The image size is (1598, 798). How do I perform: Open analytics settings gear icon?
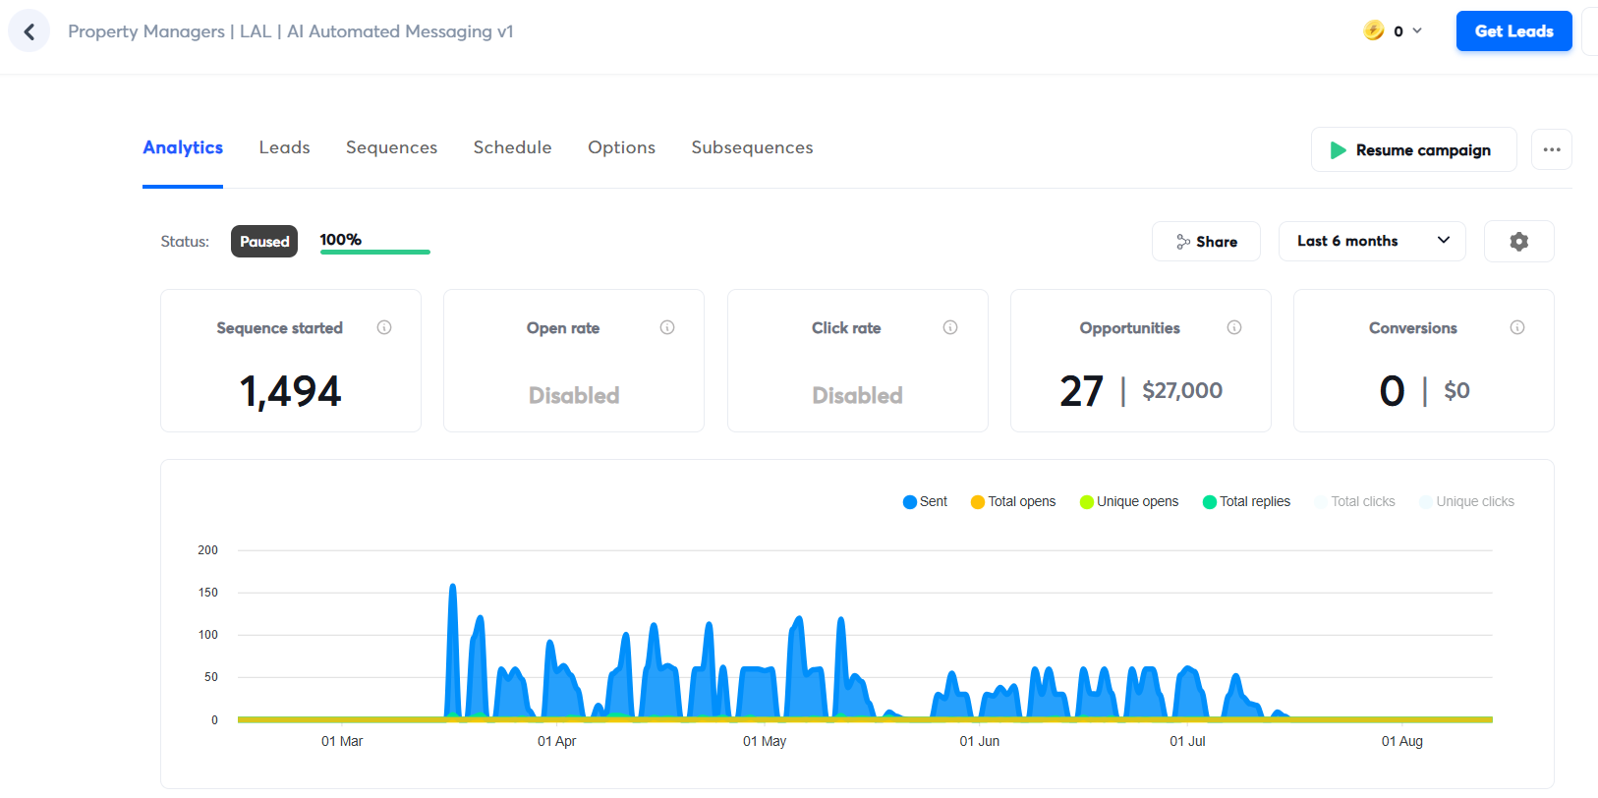pos(1518,242)
